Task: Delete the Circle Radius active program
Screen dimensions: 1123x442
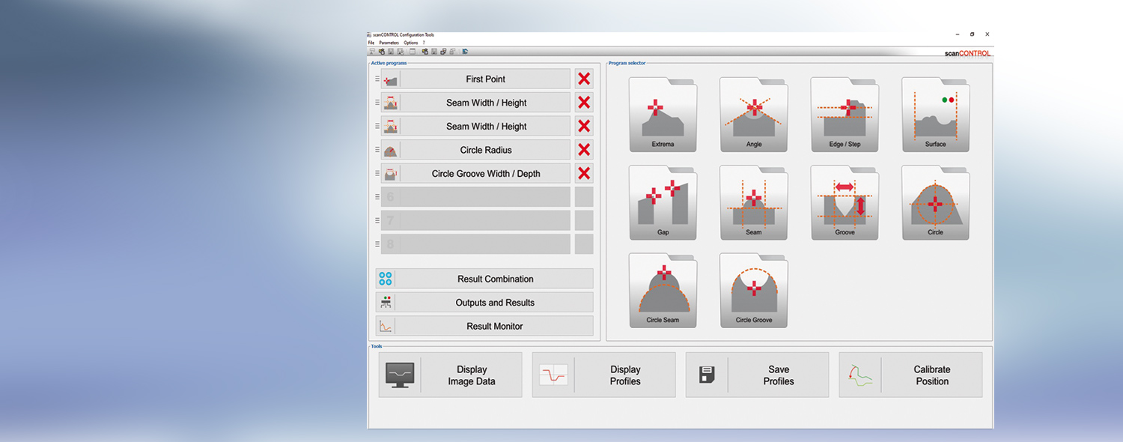Action: (x=584, y=150)
